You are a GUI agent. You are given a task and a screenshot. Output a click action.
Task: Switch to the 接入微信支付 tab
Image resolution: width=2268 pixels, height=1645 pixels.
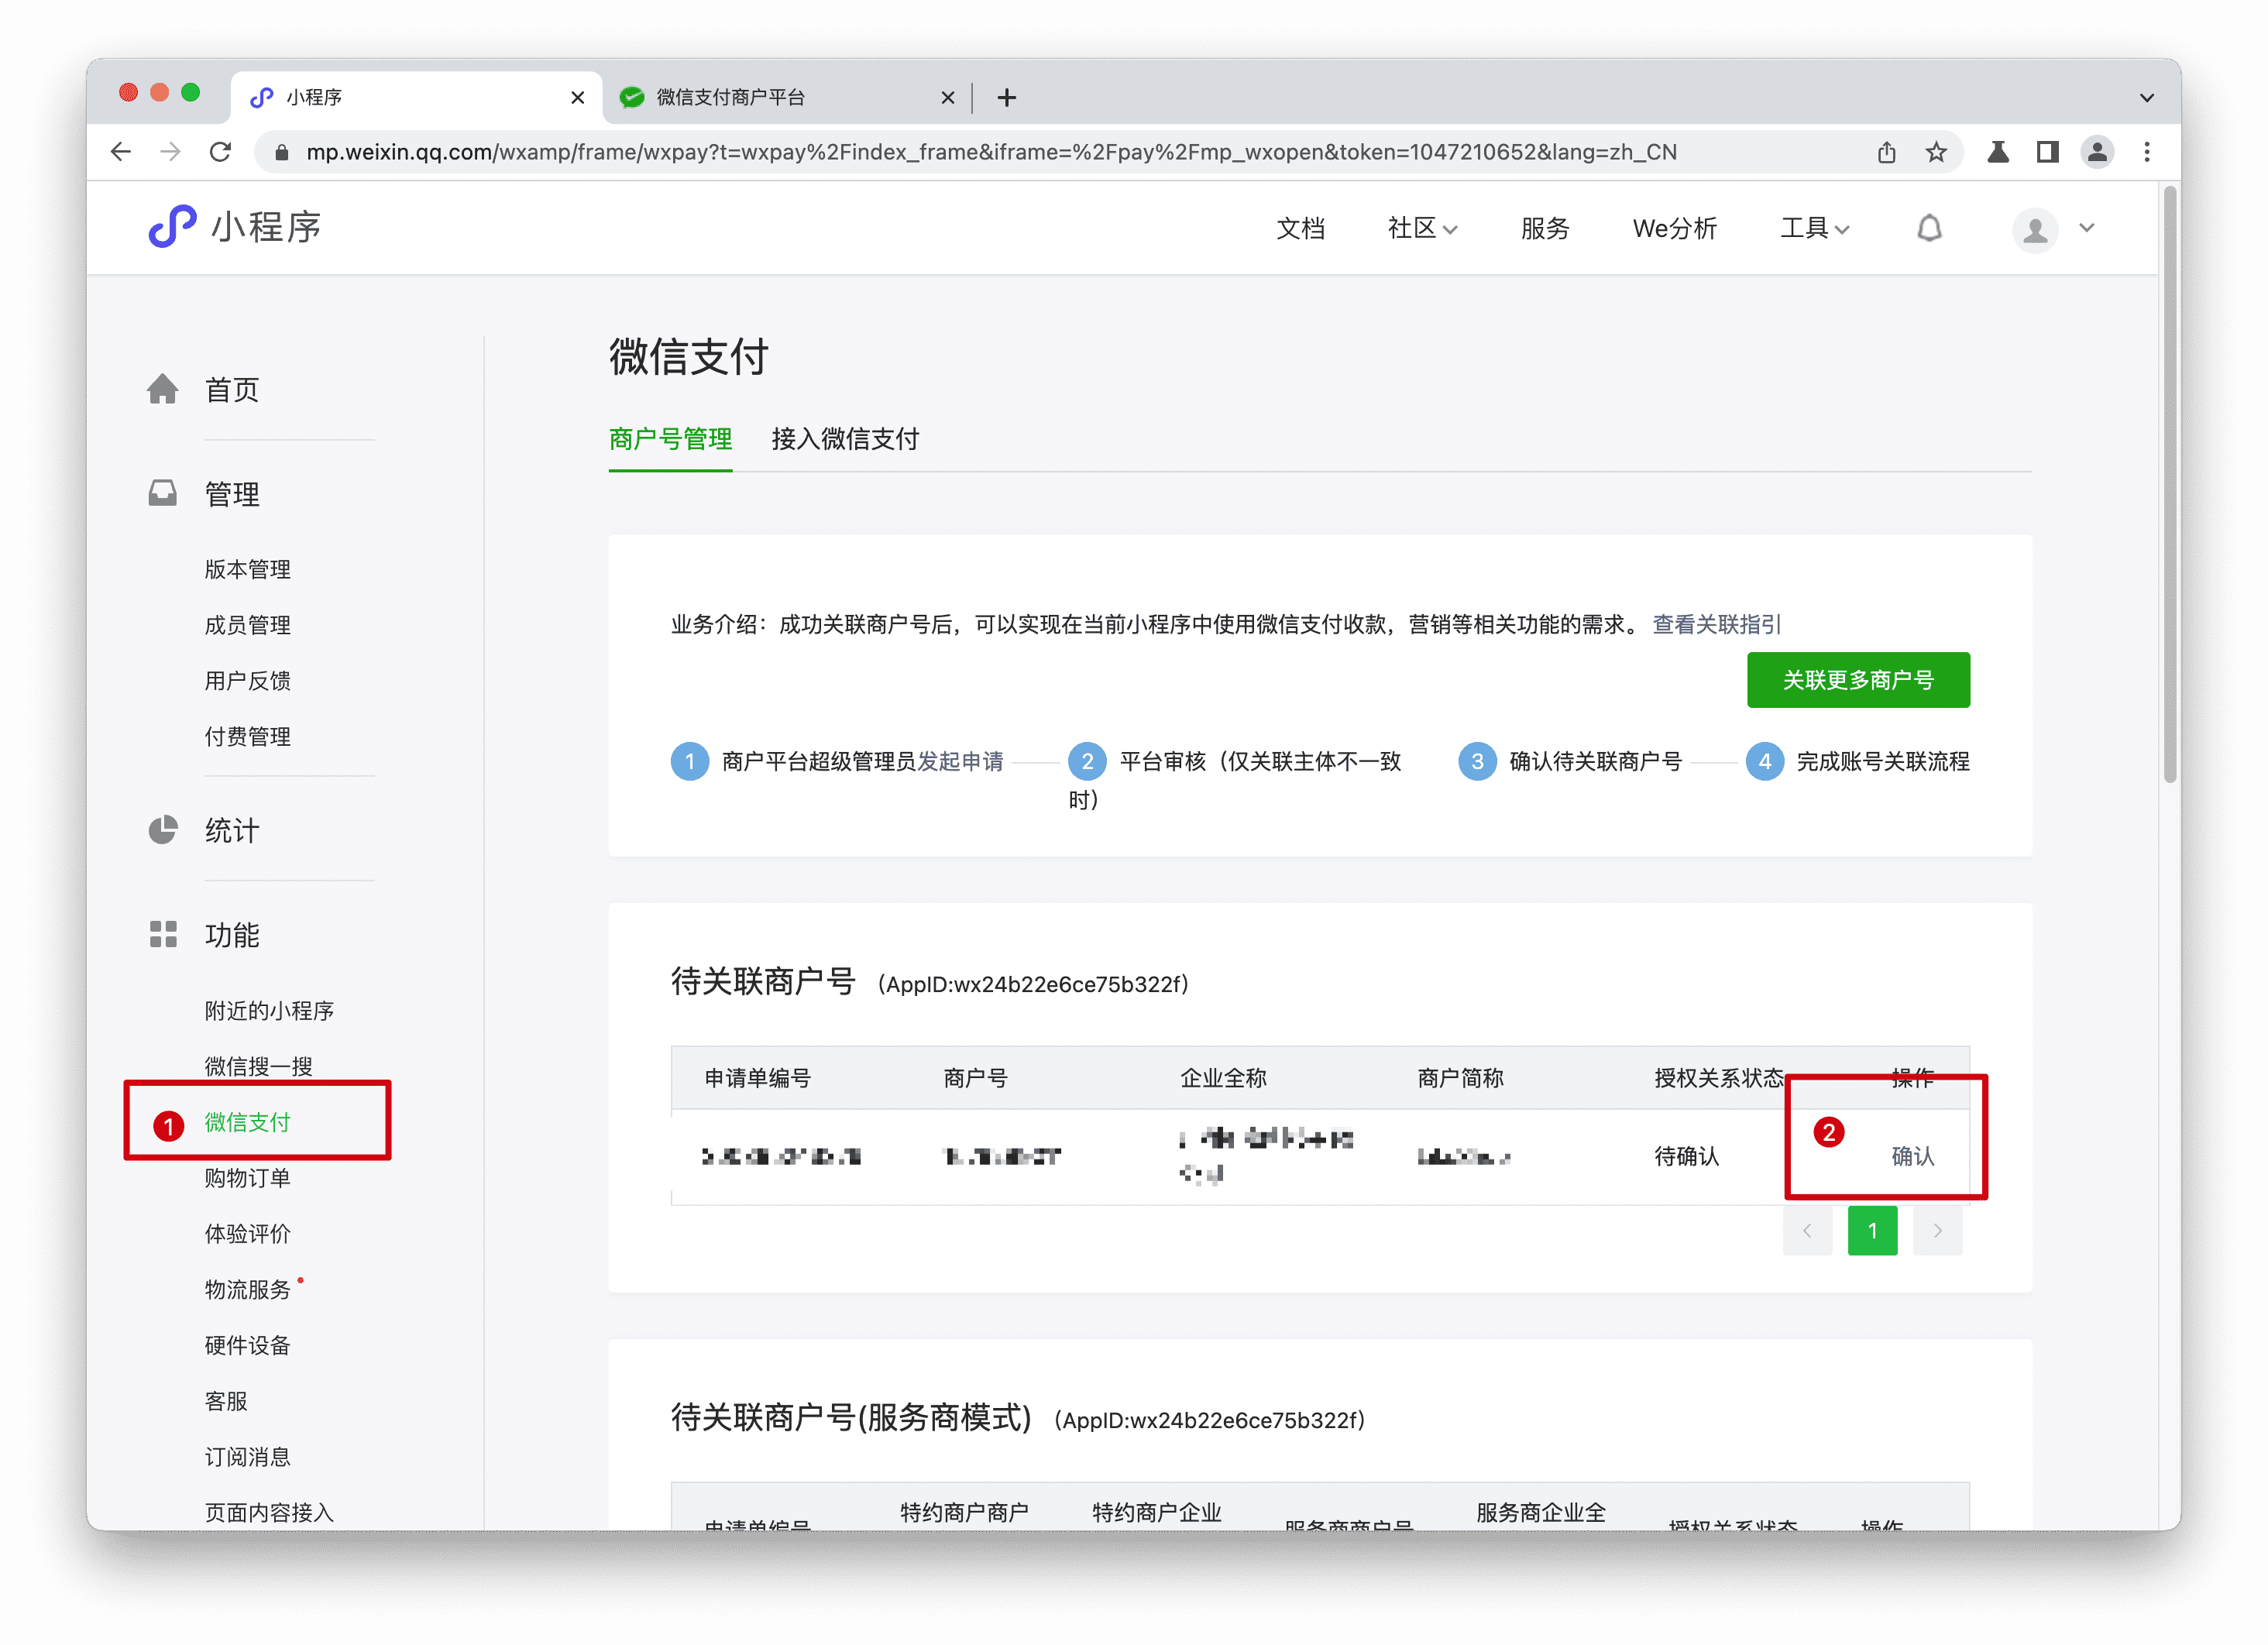(x=845, y=440)
